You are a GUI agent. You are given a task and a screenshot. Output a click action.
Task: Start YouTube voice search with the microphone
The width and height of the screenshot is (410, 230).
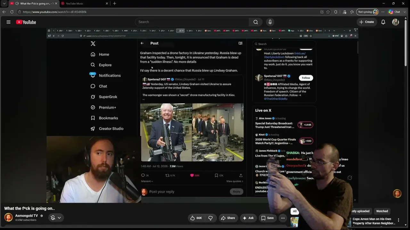coord(270,22)
